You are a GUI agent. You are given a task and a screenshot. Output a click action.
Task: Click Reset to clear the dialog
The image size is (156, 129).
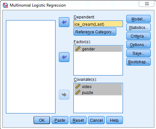point(78,120)
